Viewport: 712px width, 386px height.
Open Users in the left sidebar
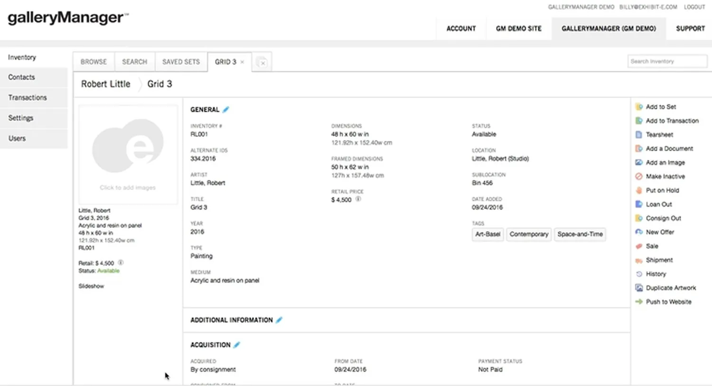point(34,138)
